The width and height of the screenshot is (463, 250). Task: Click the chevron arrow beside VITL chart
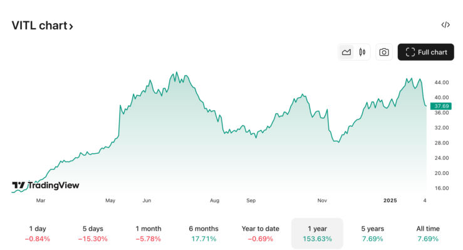coord(71,26)
